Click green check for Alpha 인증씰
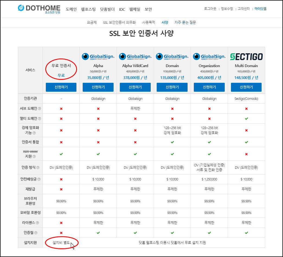This screenshot has height=257, width=283. [x=98, y=233]
